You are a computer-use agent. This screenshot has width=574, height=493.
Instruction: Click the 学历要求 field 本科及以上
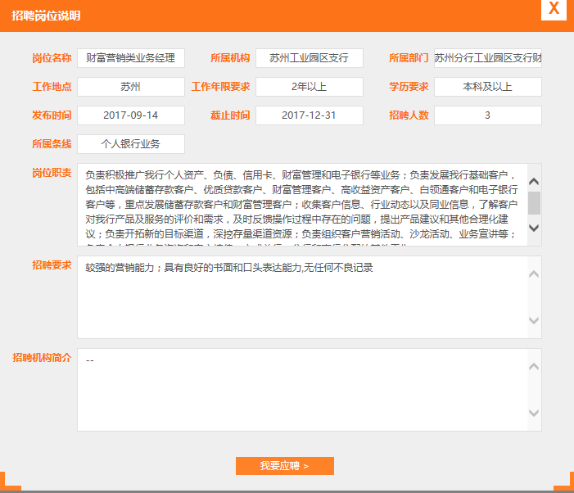click(x=487, y=87)
